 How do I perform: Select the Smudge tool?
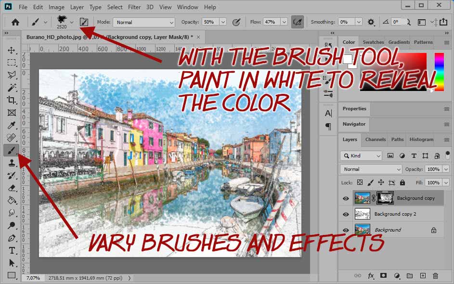pos(11,213)
